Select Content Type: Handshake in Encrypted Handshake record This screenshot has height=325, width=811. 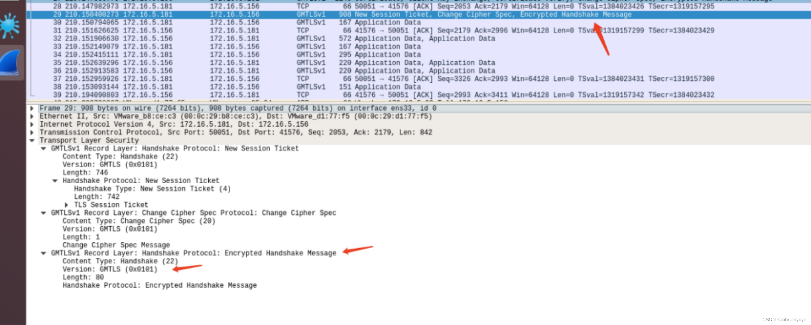coord(120,261)
